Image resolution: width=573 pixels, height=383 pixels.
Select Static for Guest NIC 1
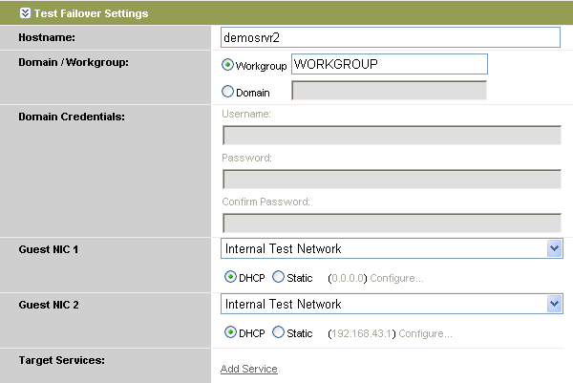[279, 277]
